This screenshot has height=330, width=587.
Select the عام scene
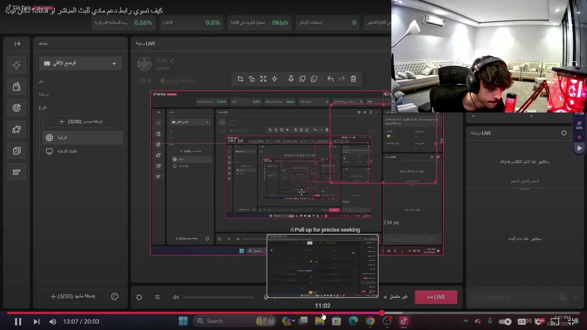click(x=41, y=82)
